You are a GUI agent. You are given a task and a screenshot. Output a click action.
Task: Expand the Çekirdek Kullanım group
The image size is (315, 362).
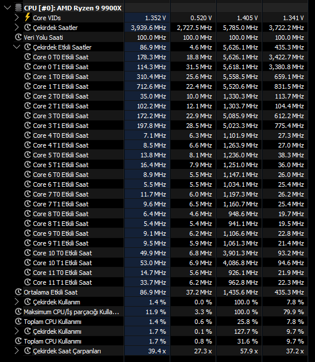point(17,301)
